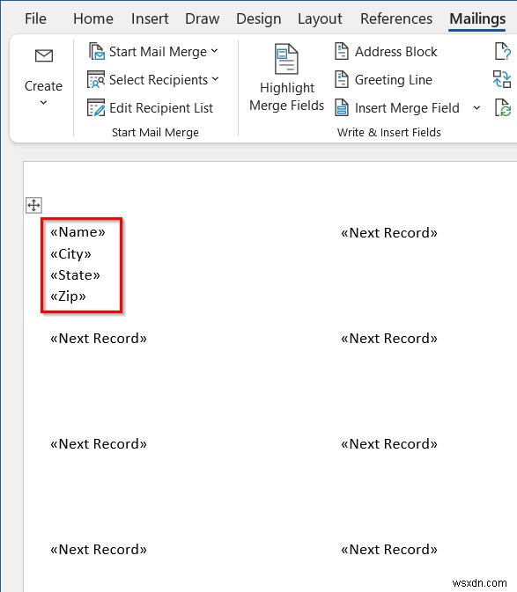Click the Insert Merge Field label
The image size is (517, 592).
pos(407,108)
